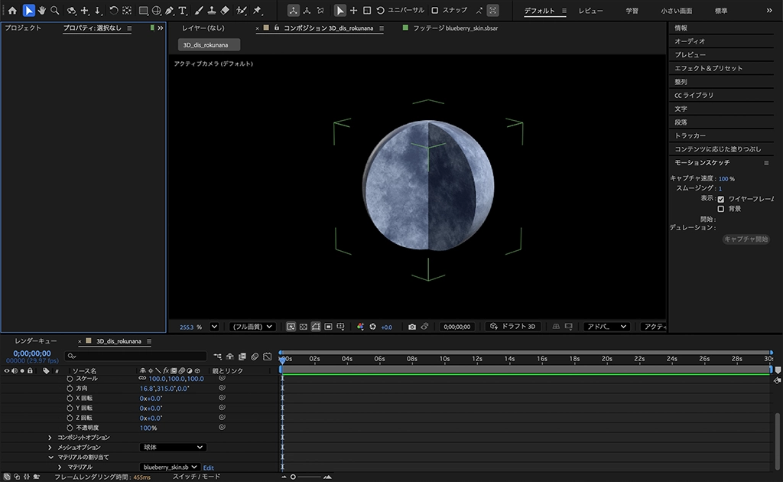Viewport: 783px width, 482px height.
Task: Toggle the スナップ checkbox
Action: [x=435, y=11]
